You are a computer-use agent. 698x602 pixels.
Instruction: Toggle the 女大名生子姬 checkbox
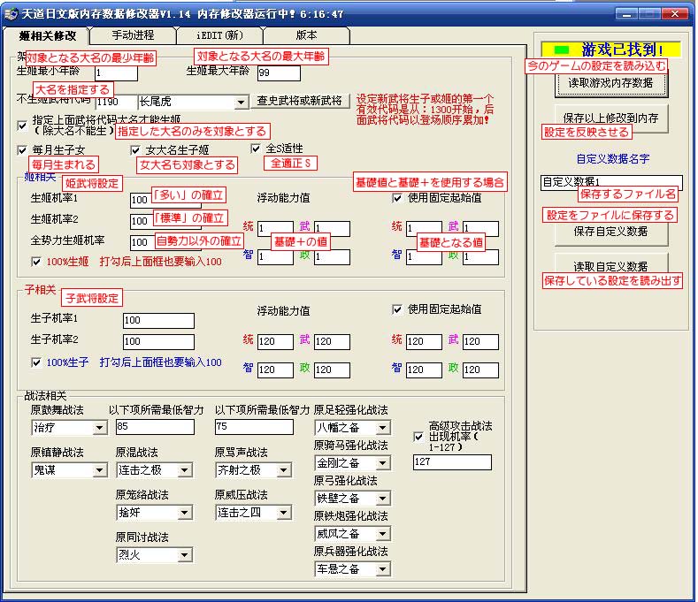[x=135, y=150]
